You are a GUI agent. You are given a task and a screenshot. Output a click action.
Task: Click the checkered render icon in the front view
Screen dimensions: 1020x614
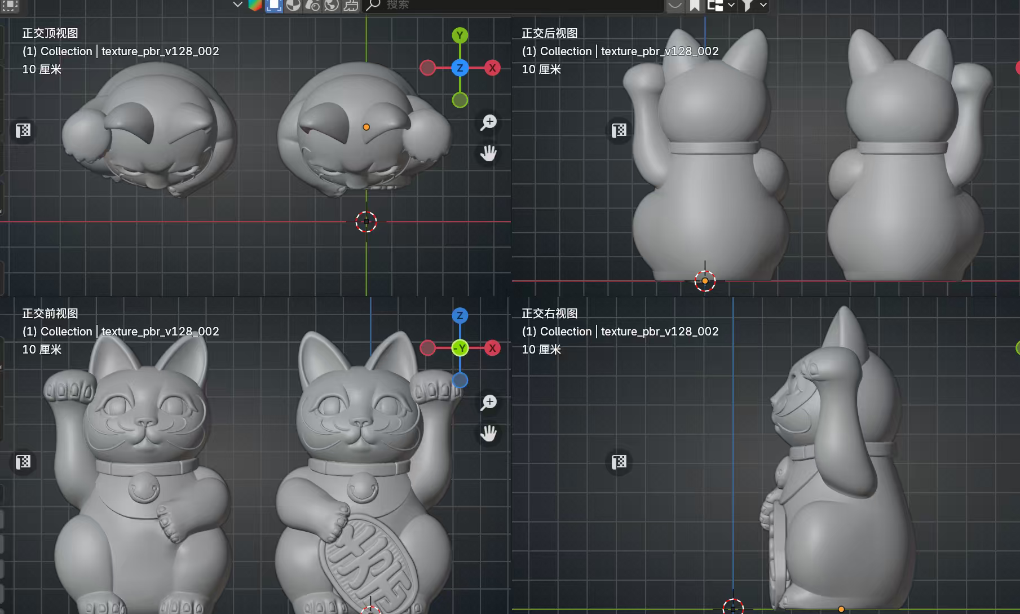click(x=23, y=462)
